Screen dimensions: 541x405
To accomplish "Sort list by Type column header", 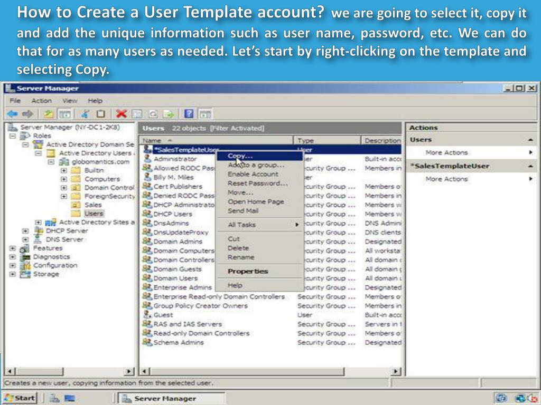I will pyautogui.click(x=327, y=140).
